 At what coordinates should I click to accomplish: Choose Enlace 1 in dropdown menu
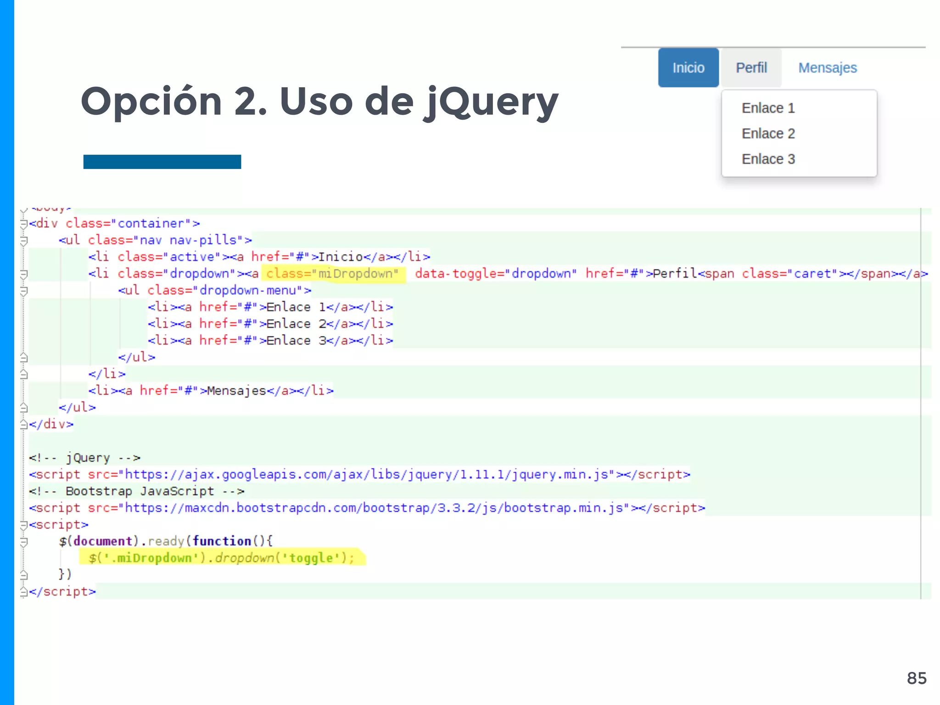click(768, 108)
